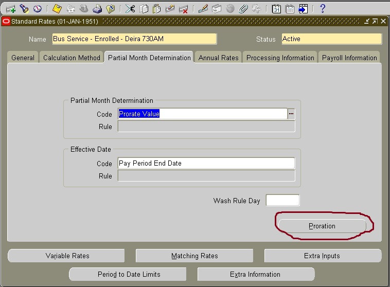Switch to the Calculation Method tab
Image resolution: width=390 pixels, height=287 pixels.
coord(72,58)
